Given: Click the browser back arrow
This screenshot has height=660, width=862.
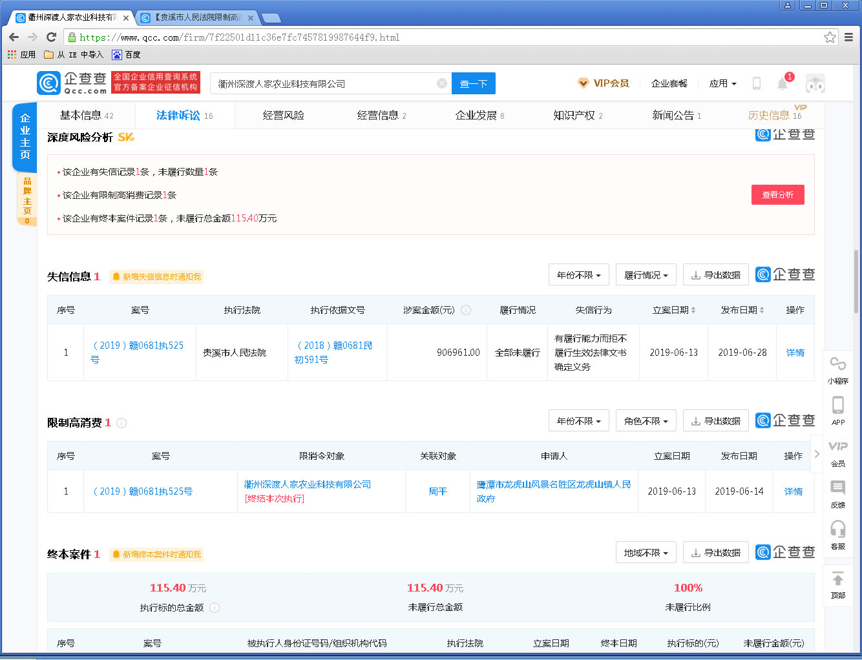Looking at the screenshot, I should pyautogui.click(x=14, y=37).
